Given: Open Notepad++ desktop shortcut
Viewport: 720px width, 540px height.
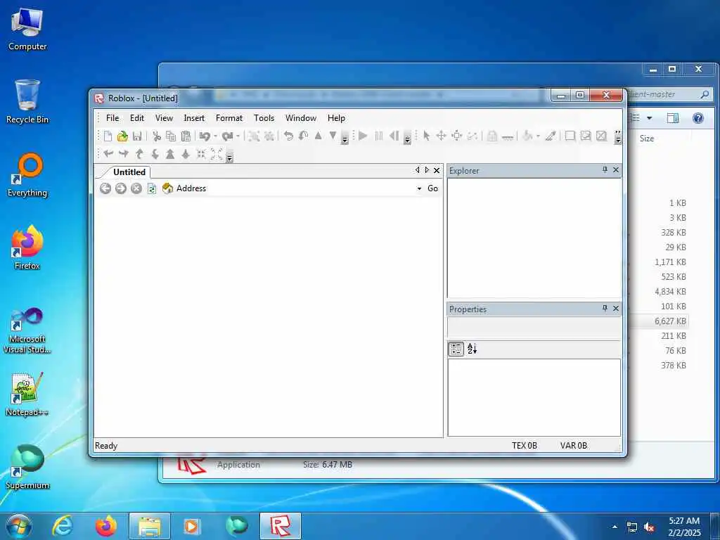Looking at the screenshot, I should click(x=27, y=395).
